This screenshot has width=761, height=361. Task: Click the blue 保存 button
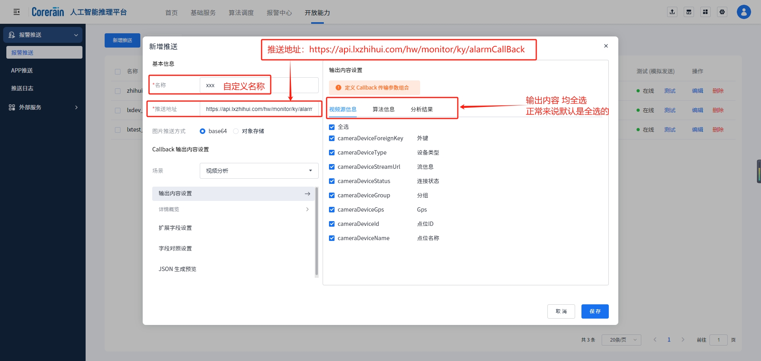[595, 311]
